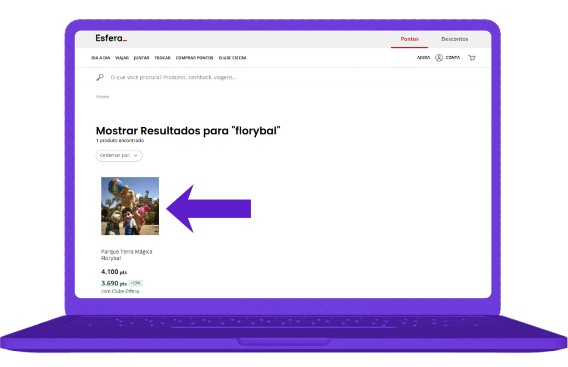This screenshot has height=367, width=568.
Task: Click the magnifying glass search icon
Action: point(100,77)
